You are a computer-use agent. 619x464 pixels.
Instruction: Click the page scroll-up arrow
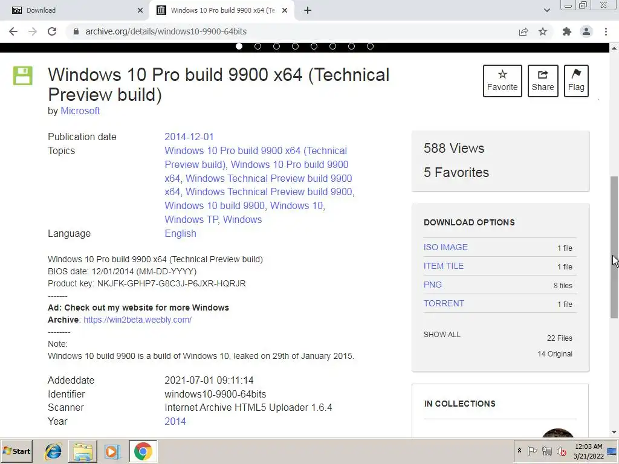coord(614,48)
